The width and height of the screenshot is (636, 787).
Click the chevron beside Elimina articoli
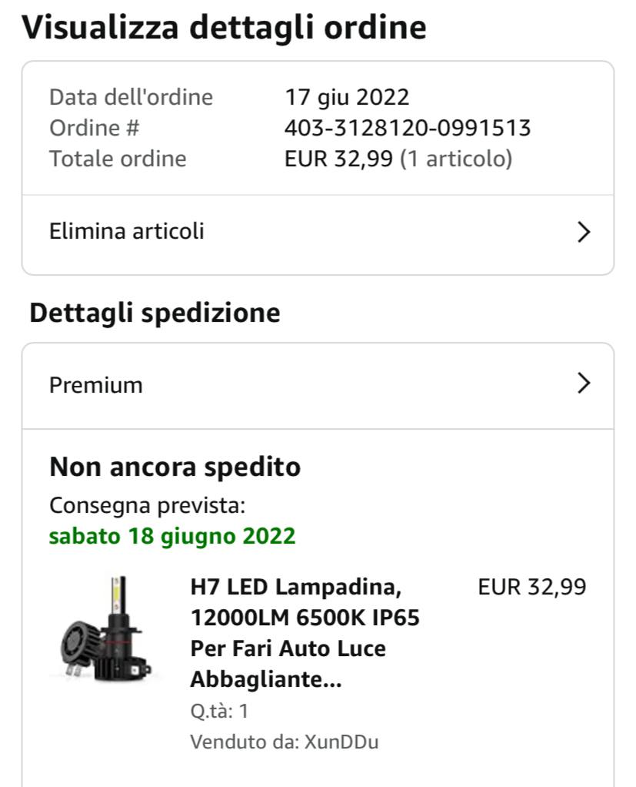pos(584,232)
